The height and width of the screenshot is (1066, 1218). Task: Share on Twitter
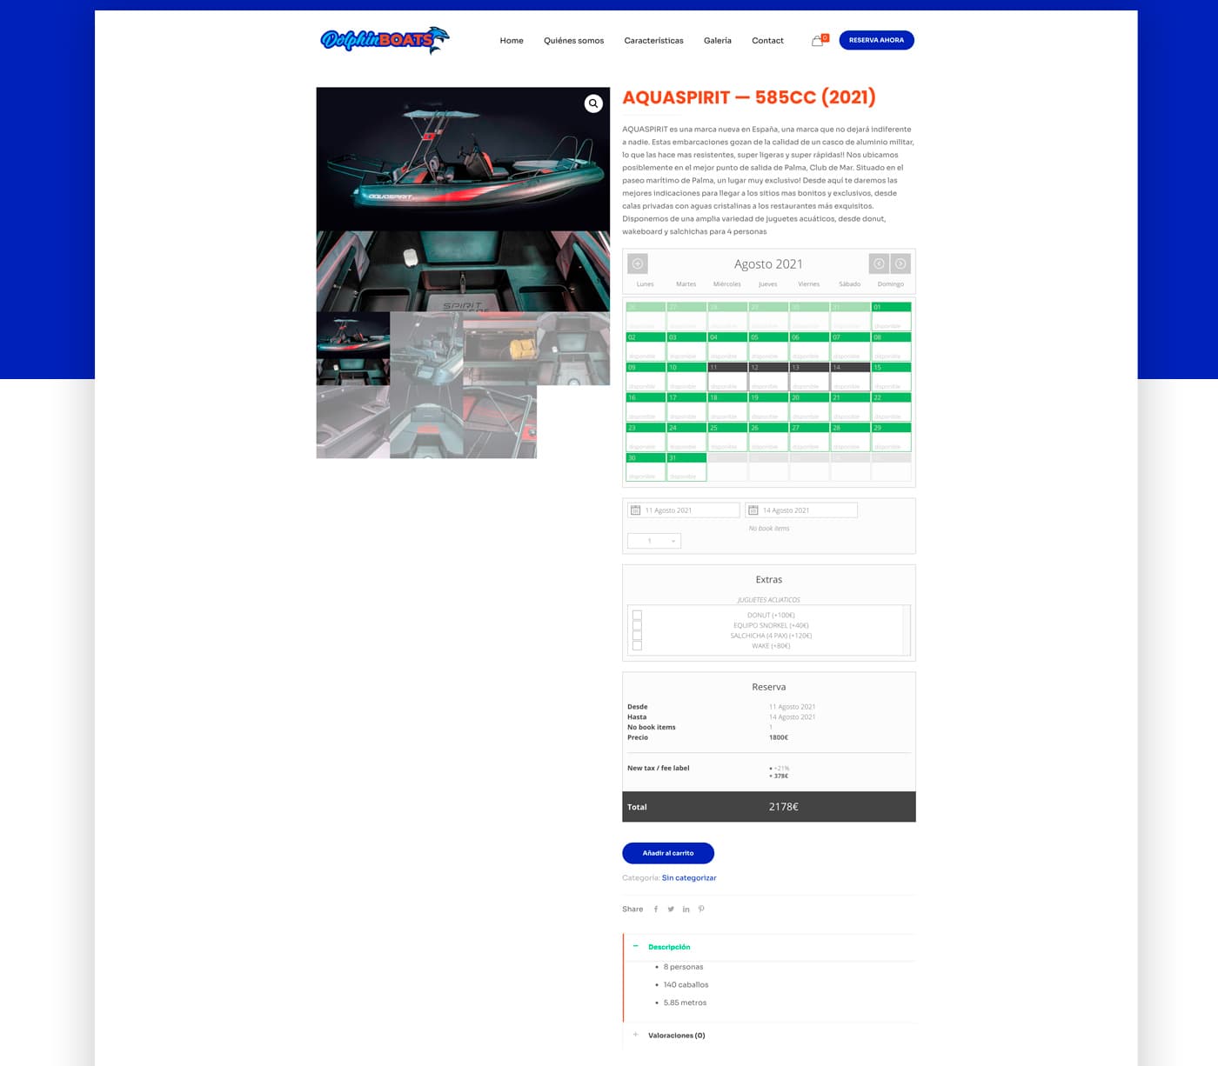[671, 909]
